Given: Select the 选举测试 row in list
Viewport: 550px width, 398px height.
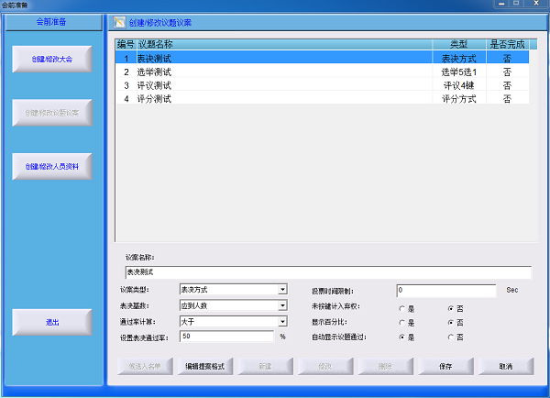Looking at the screenshot, I should pyautogui.click(x=275, y=72).
